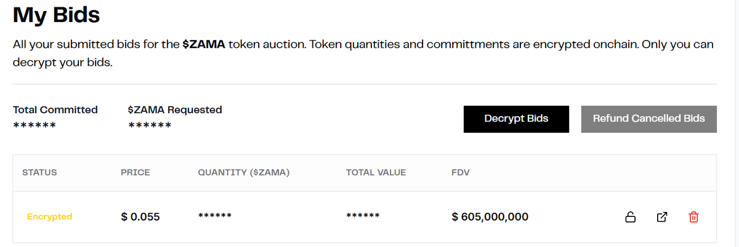Click the masked asterisks under Total Committed

[x=34, y=126]
